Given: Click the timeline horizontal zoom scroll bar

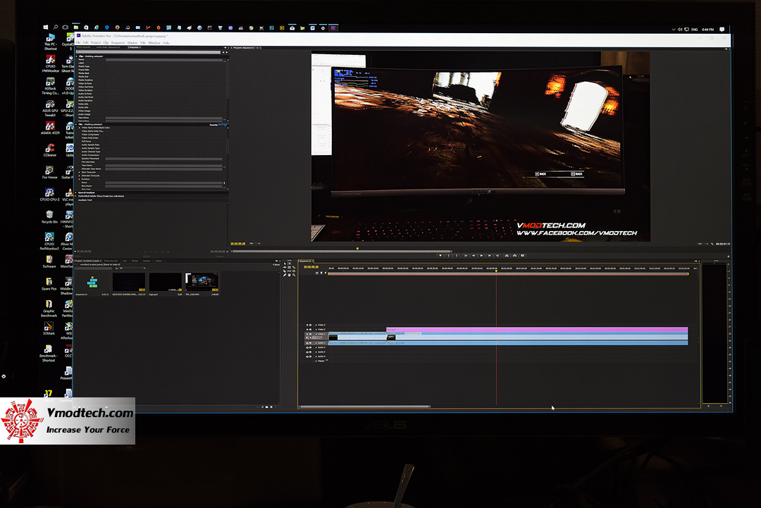Looking at the screenshot, I should [x=364, y=407].
